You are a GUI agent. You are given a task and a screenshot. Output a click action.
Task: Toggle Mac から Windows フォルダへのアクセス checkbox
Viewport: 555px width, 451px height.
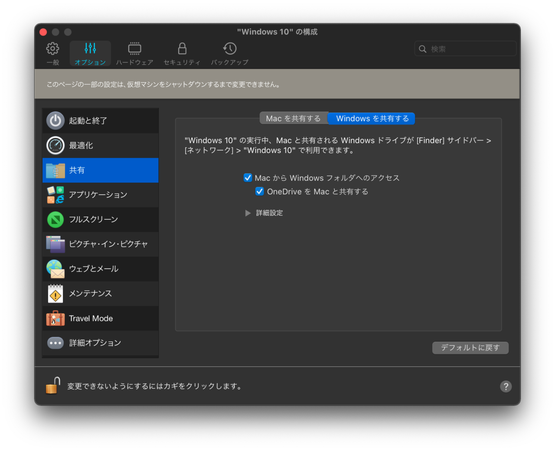(248, 178)
